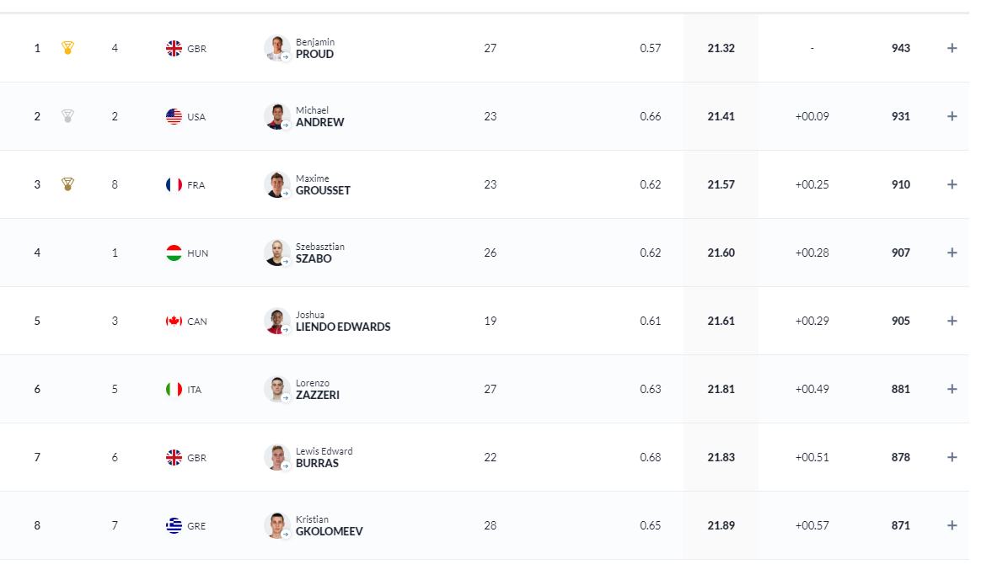992x564 pixels.
Task: Expand Maxime Grousset's row with plus
Action: point(952,184)
